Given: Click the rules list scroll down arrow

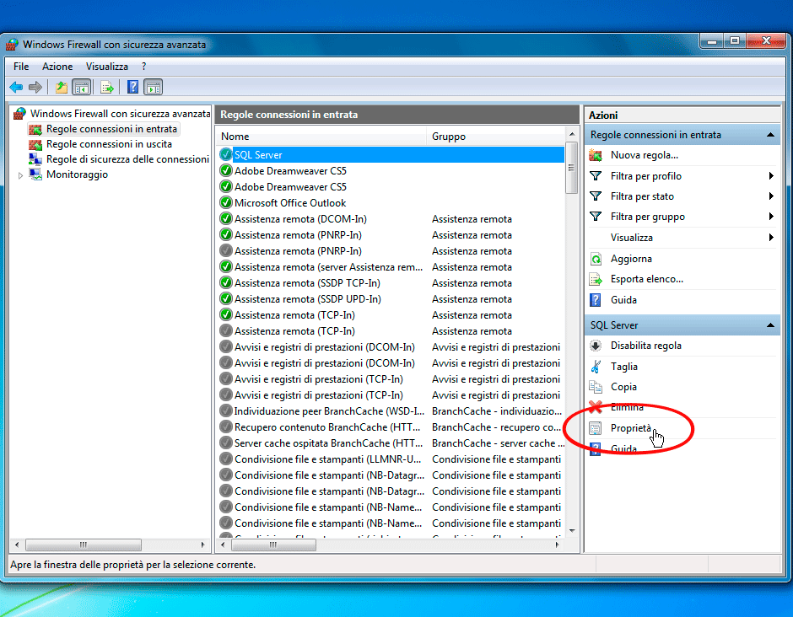Looking at the screenshot, I should click(572, 530).
